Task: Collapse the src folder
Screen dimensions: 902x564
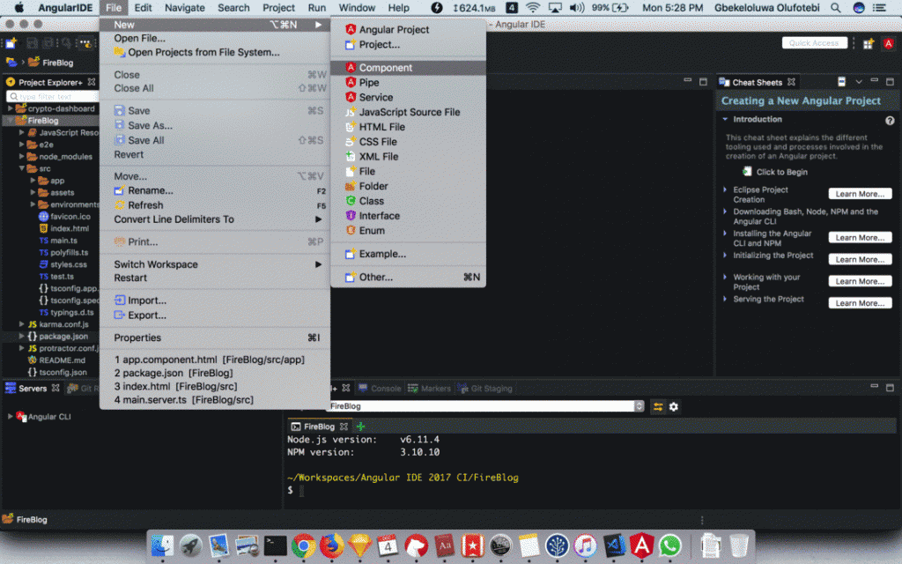Action: pyautogui.click(x=22, y=168)
